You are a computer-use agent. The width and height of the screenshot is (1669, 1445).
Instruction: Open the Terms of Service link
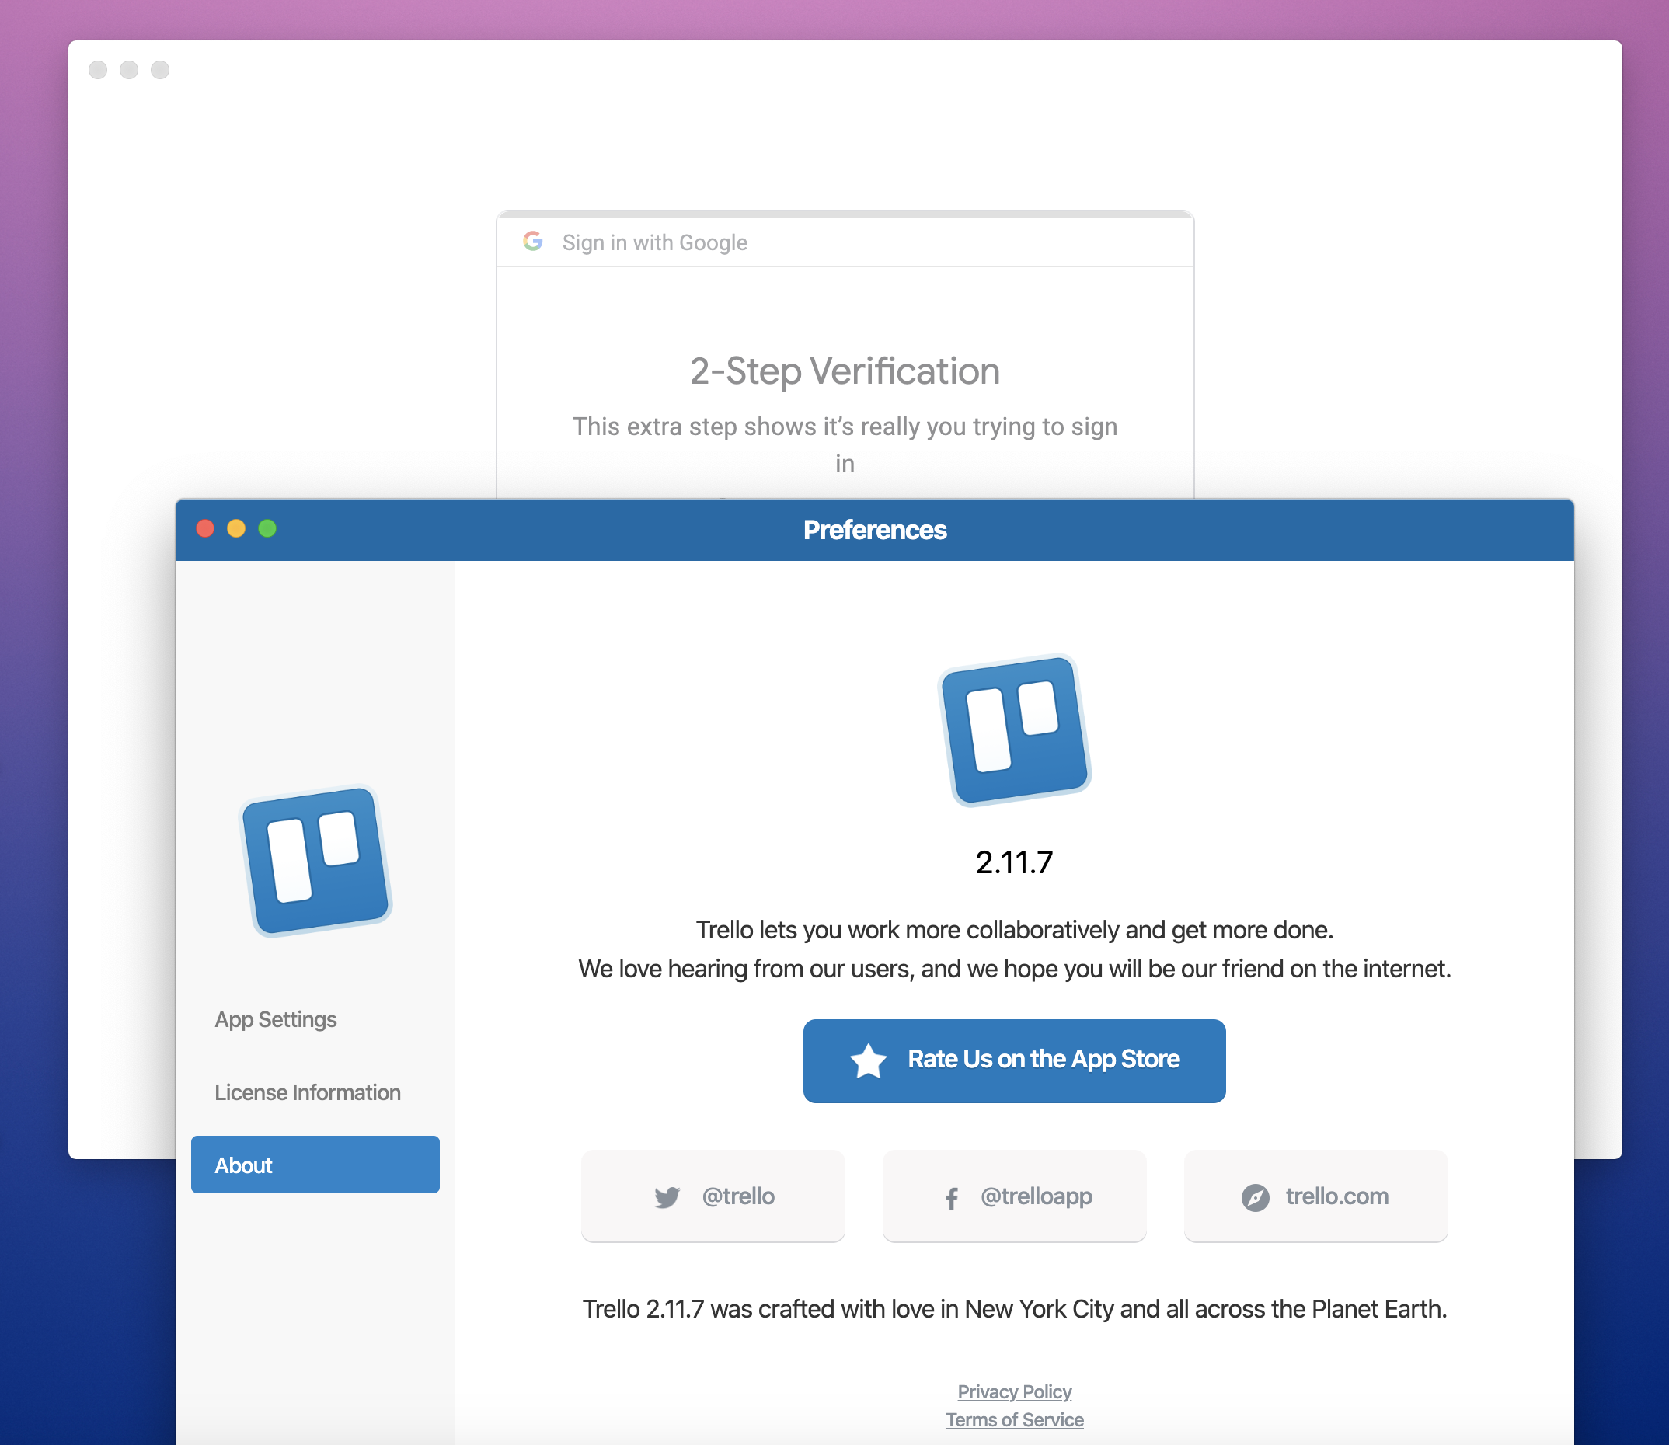[1014, 1420]
